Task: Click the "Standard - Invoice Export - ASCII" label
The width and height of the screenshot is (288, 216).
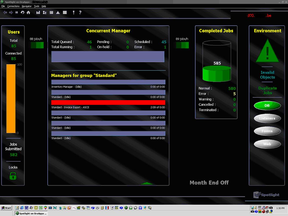Action: 70,107
